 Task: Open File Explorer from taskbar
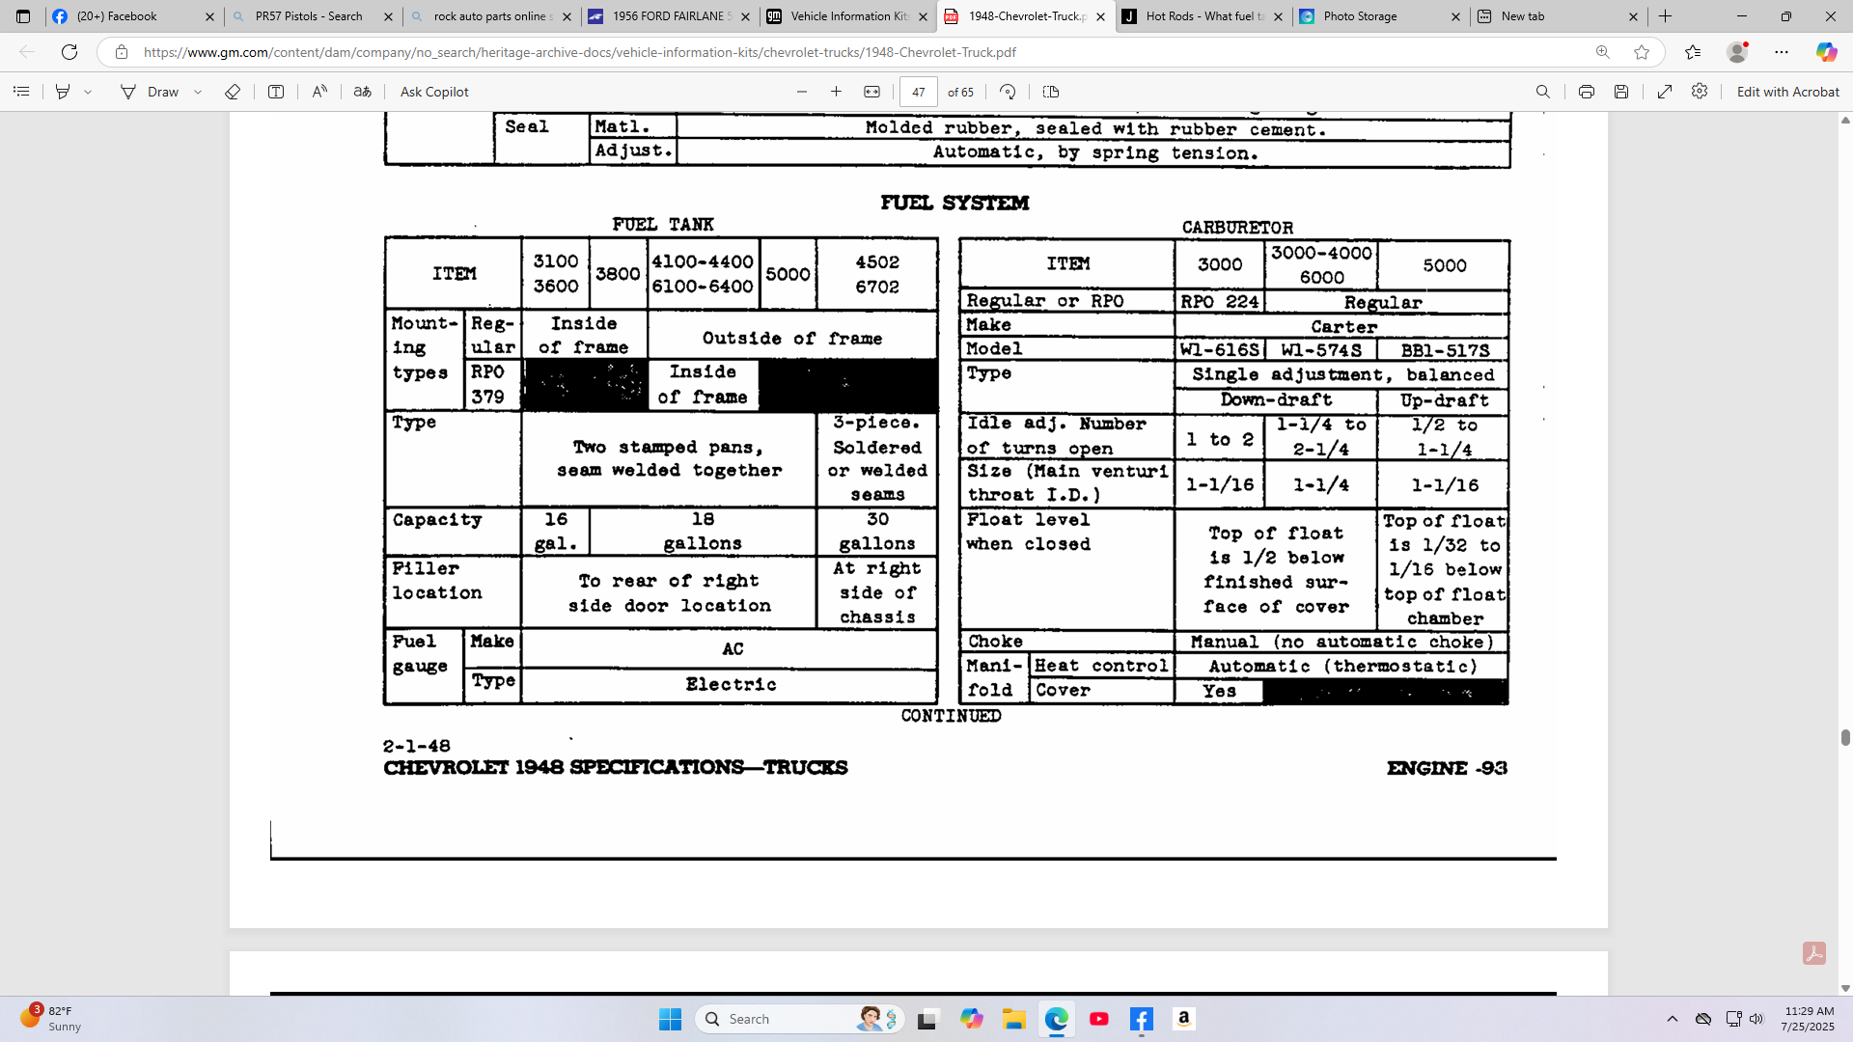tap(1013, 1019)
